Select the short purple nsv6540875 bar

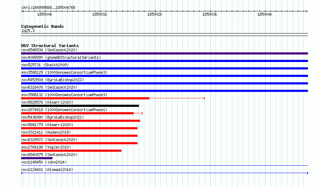point(37,158)
